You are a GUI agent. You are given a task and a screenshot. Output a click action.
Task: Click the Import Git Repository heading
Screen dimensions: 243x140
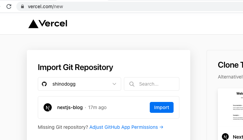75,67
